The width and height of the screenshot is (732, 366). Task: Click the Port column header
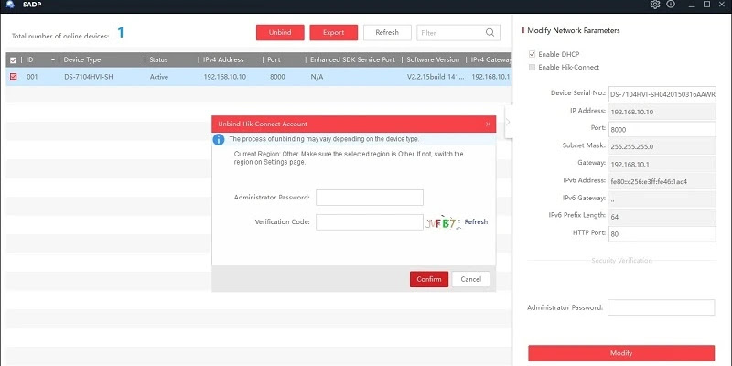[274, 59]
